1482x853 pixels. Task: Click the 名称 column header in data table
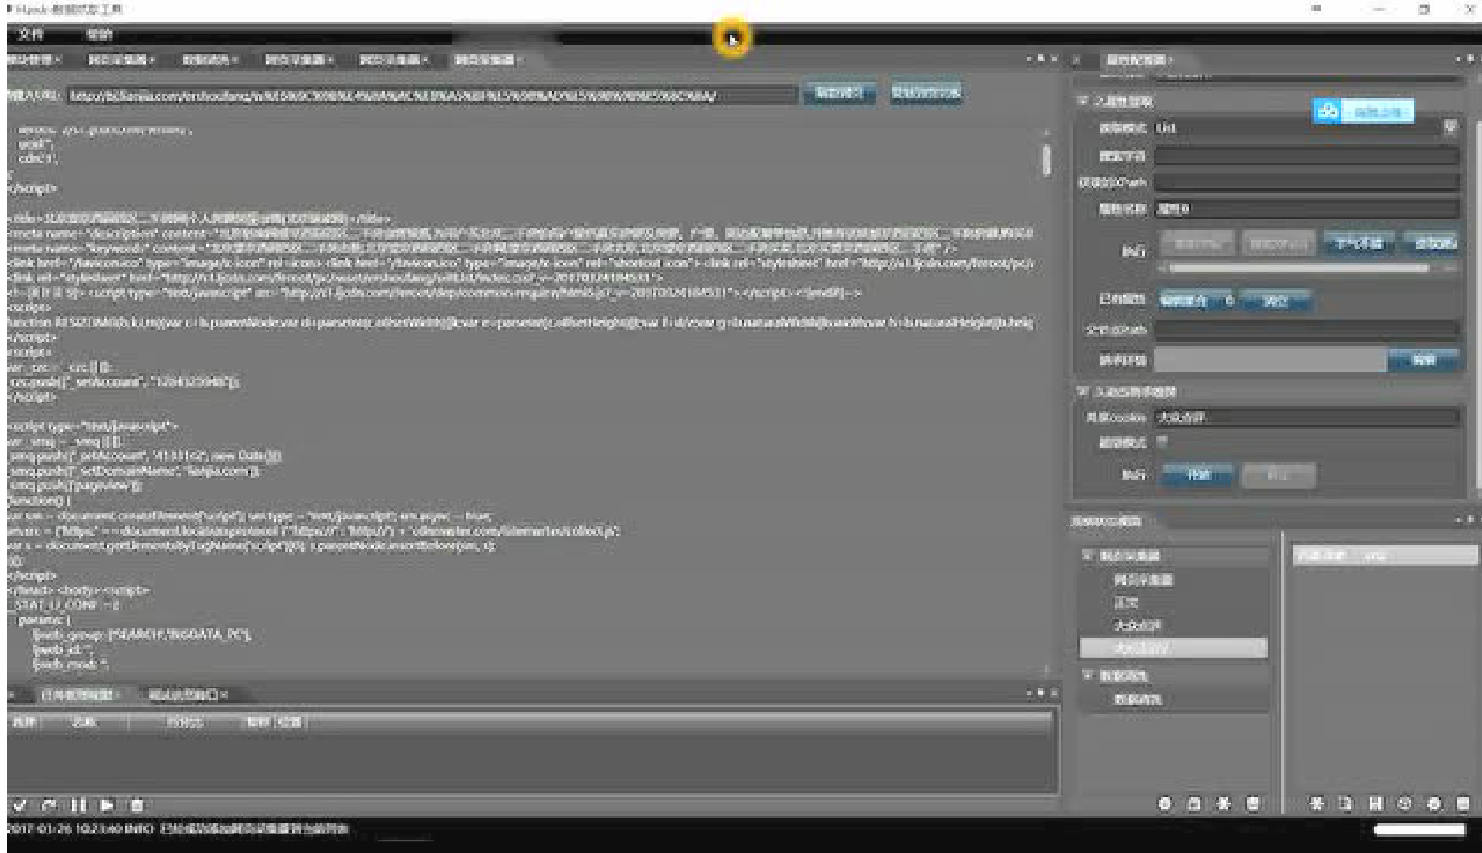coord(83,722)
